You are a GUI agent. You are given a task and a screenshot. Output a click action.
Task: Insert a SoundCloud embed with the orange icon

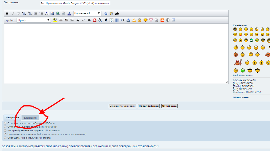point(162,20)
